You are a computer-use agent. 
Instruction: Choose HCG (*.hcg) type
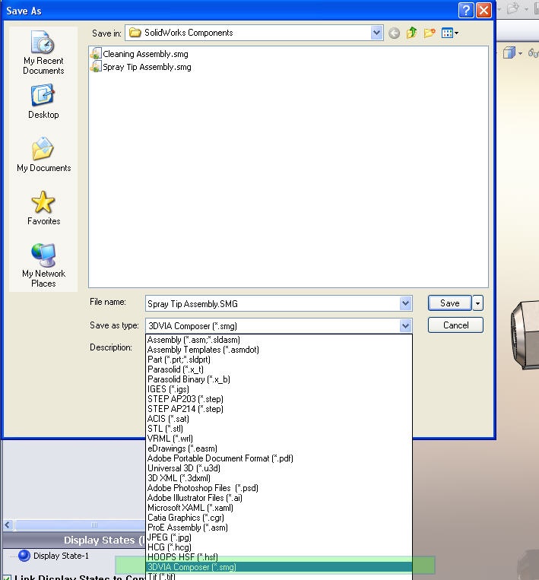278,547
